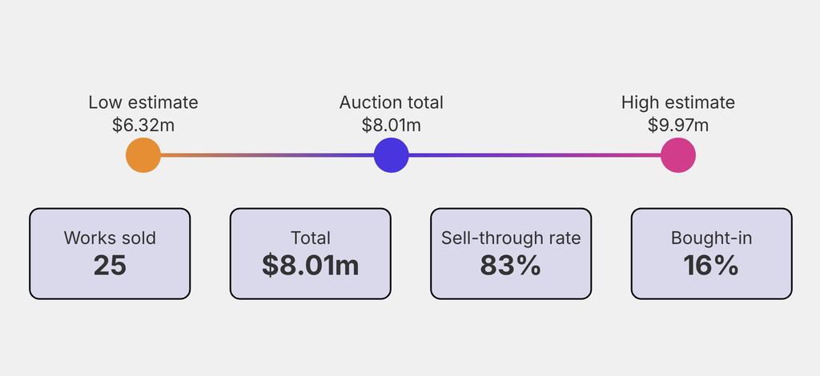Viewport: 820px width, 376px height.
Task: Click the empty bottom-left corner of the Works sold card
Action: pyautogui.click(x=42, y=288)
